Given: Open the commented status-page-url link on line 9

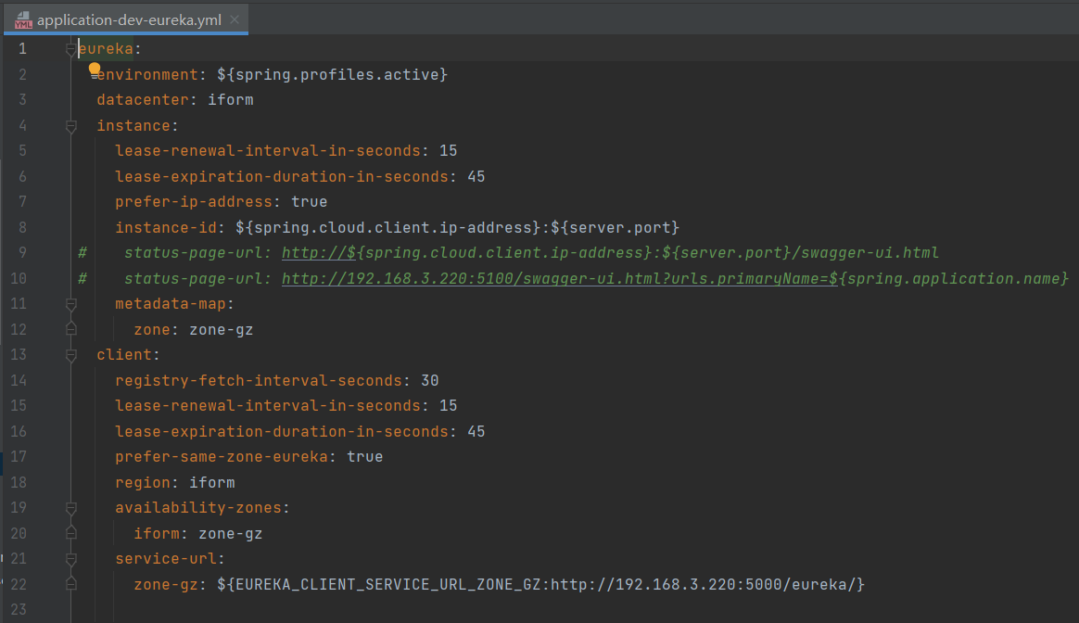Looking at the screenshot, I should (x=610, y=253).
